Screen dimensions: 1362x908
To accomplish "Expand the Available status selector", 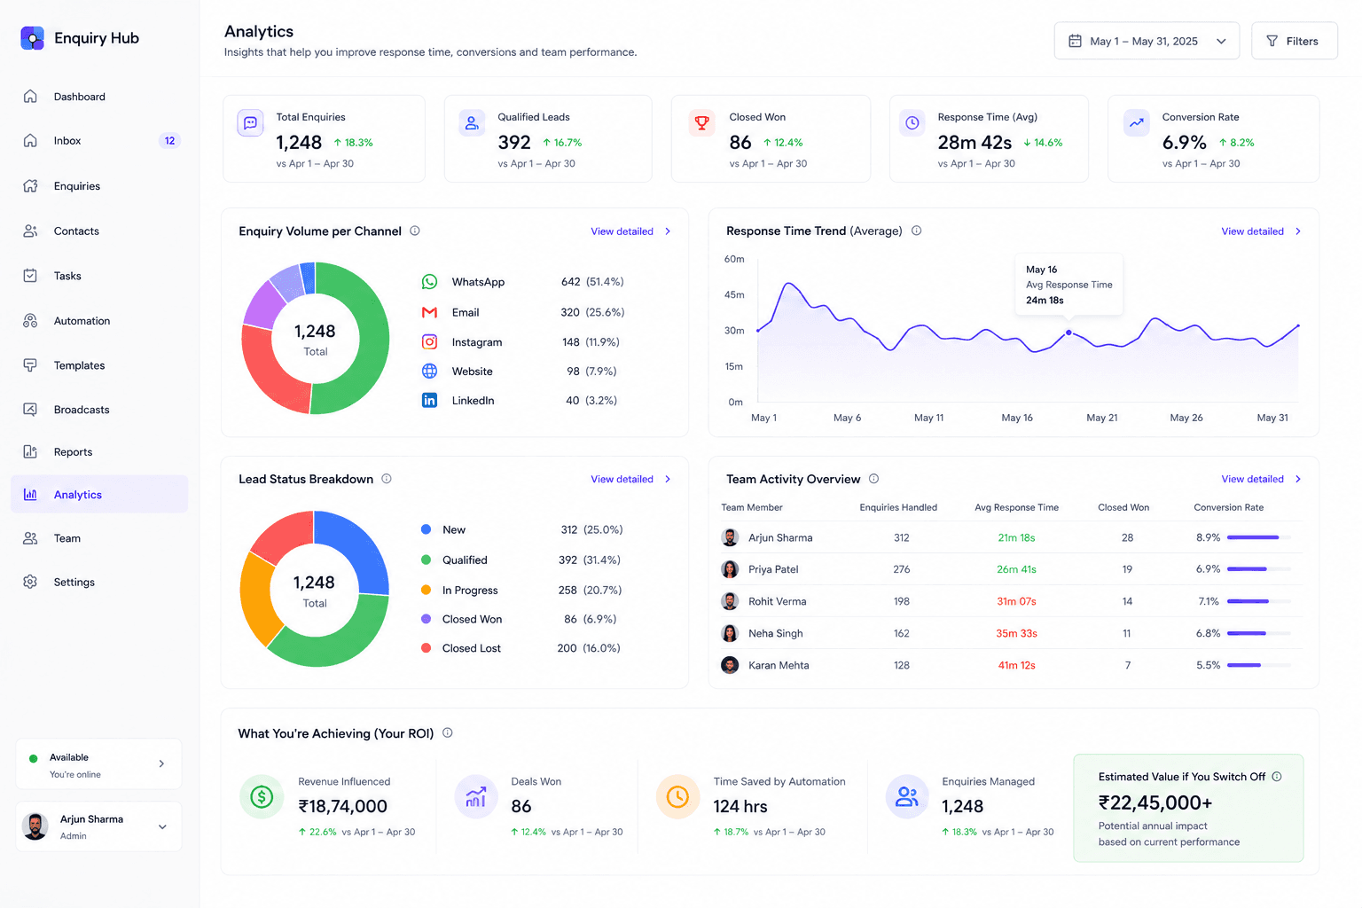I will pos(98,764).
